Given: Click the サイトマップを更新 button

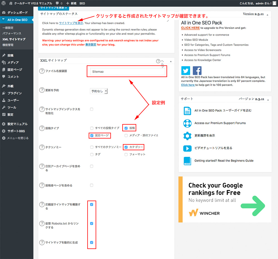Looking at the screenshot, I should point(54,8).
